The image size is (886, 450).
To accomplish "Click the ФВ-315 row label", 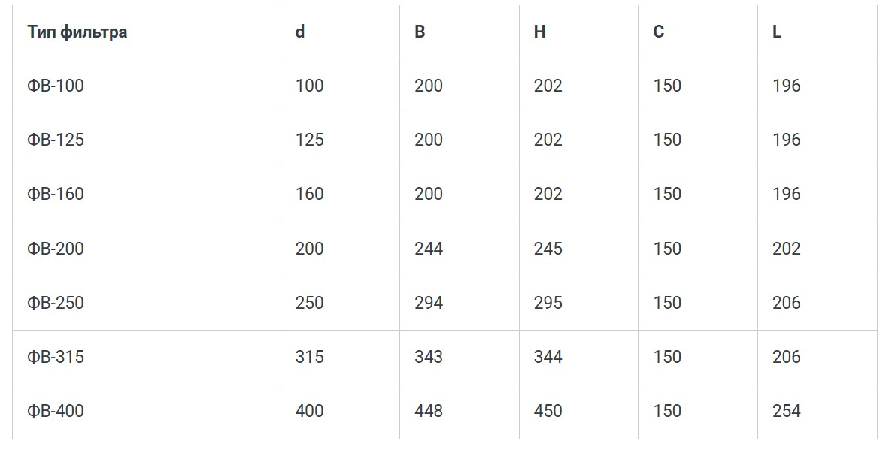I will (x=56, y=357).
